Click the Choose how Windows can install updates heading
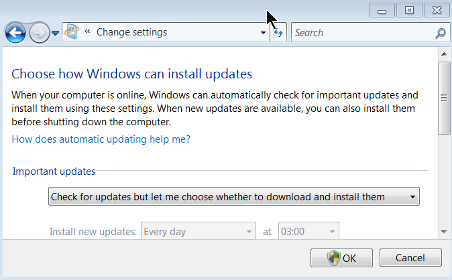The width and height of the screenshot is (452, 280). pos(131,74)
